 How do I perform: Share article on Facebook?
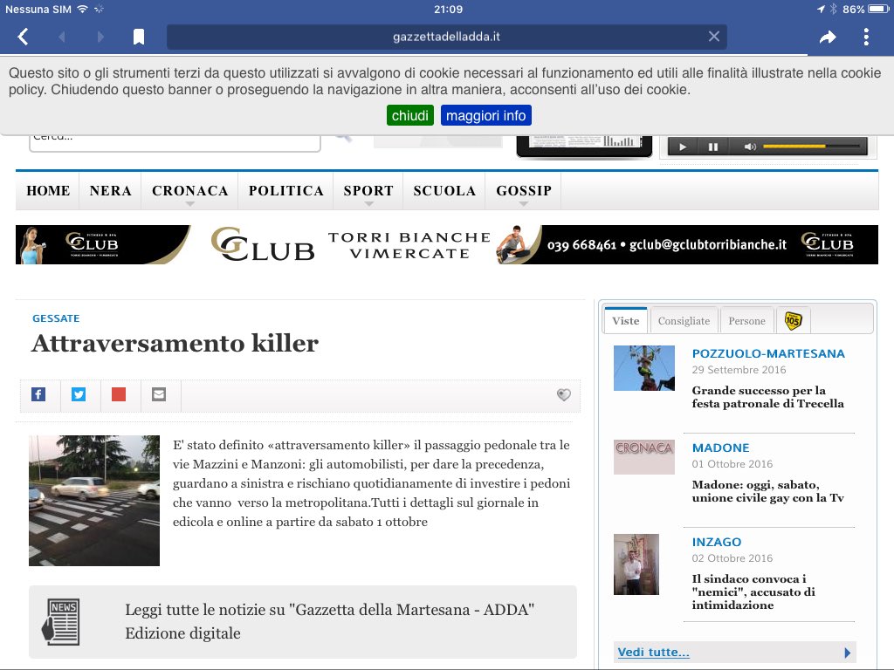(x=38, y=394)
